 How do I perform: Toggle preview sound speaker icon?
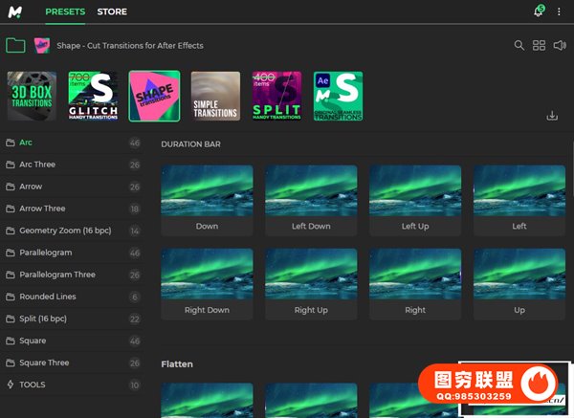pos(558,45)
